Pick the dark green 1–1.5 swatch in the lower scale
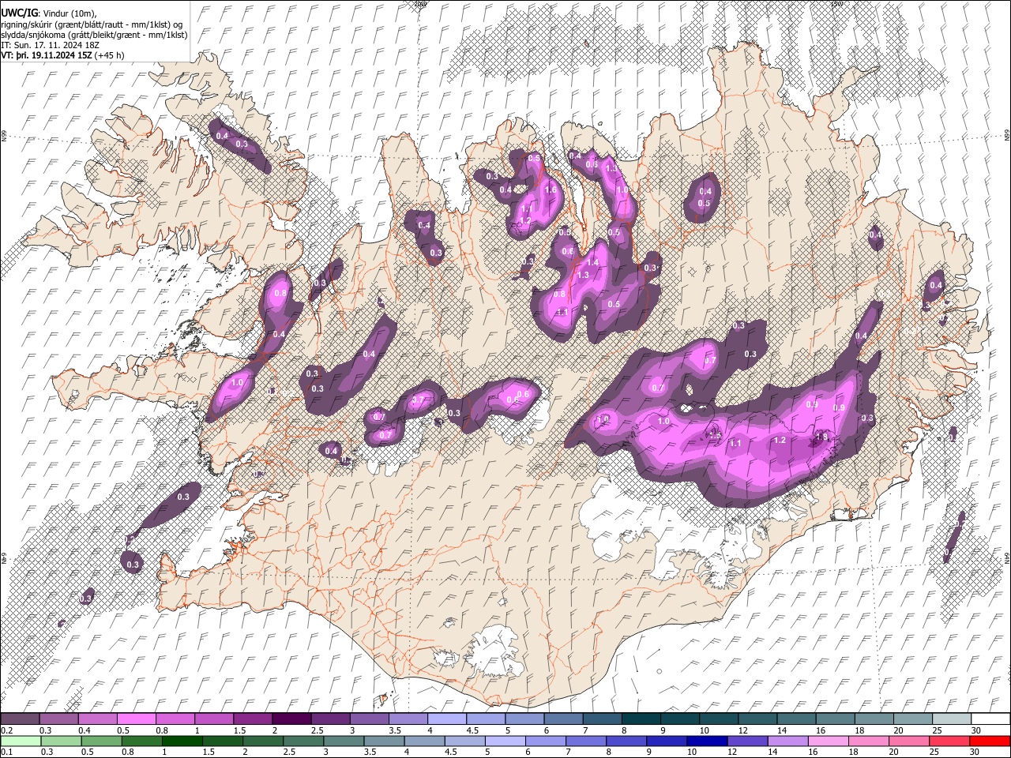1011x758 pixels. point(182,741)
